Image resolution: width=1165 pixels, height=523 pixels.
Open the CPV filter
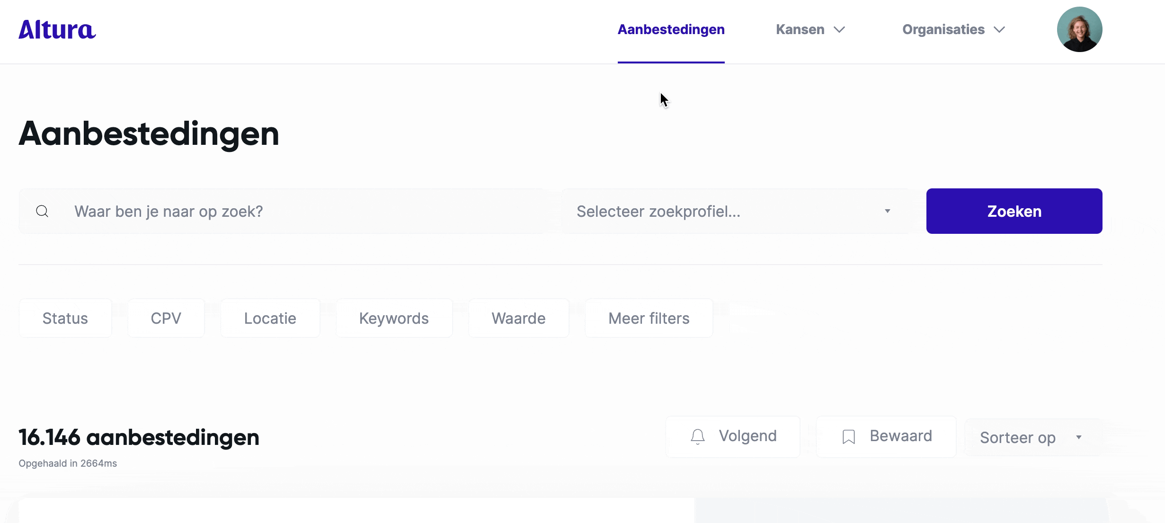[166, 318]
